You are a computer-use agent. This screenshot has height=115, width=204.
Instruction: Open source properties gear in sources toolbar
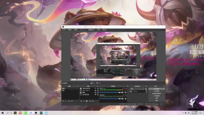tap(87, 101)
